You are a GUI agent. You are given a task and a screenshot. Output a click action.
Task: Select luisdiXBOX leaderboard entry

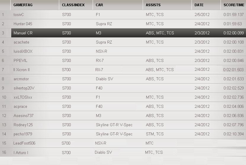[x=23, y=51]
